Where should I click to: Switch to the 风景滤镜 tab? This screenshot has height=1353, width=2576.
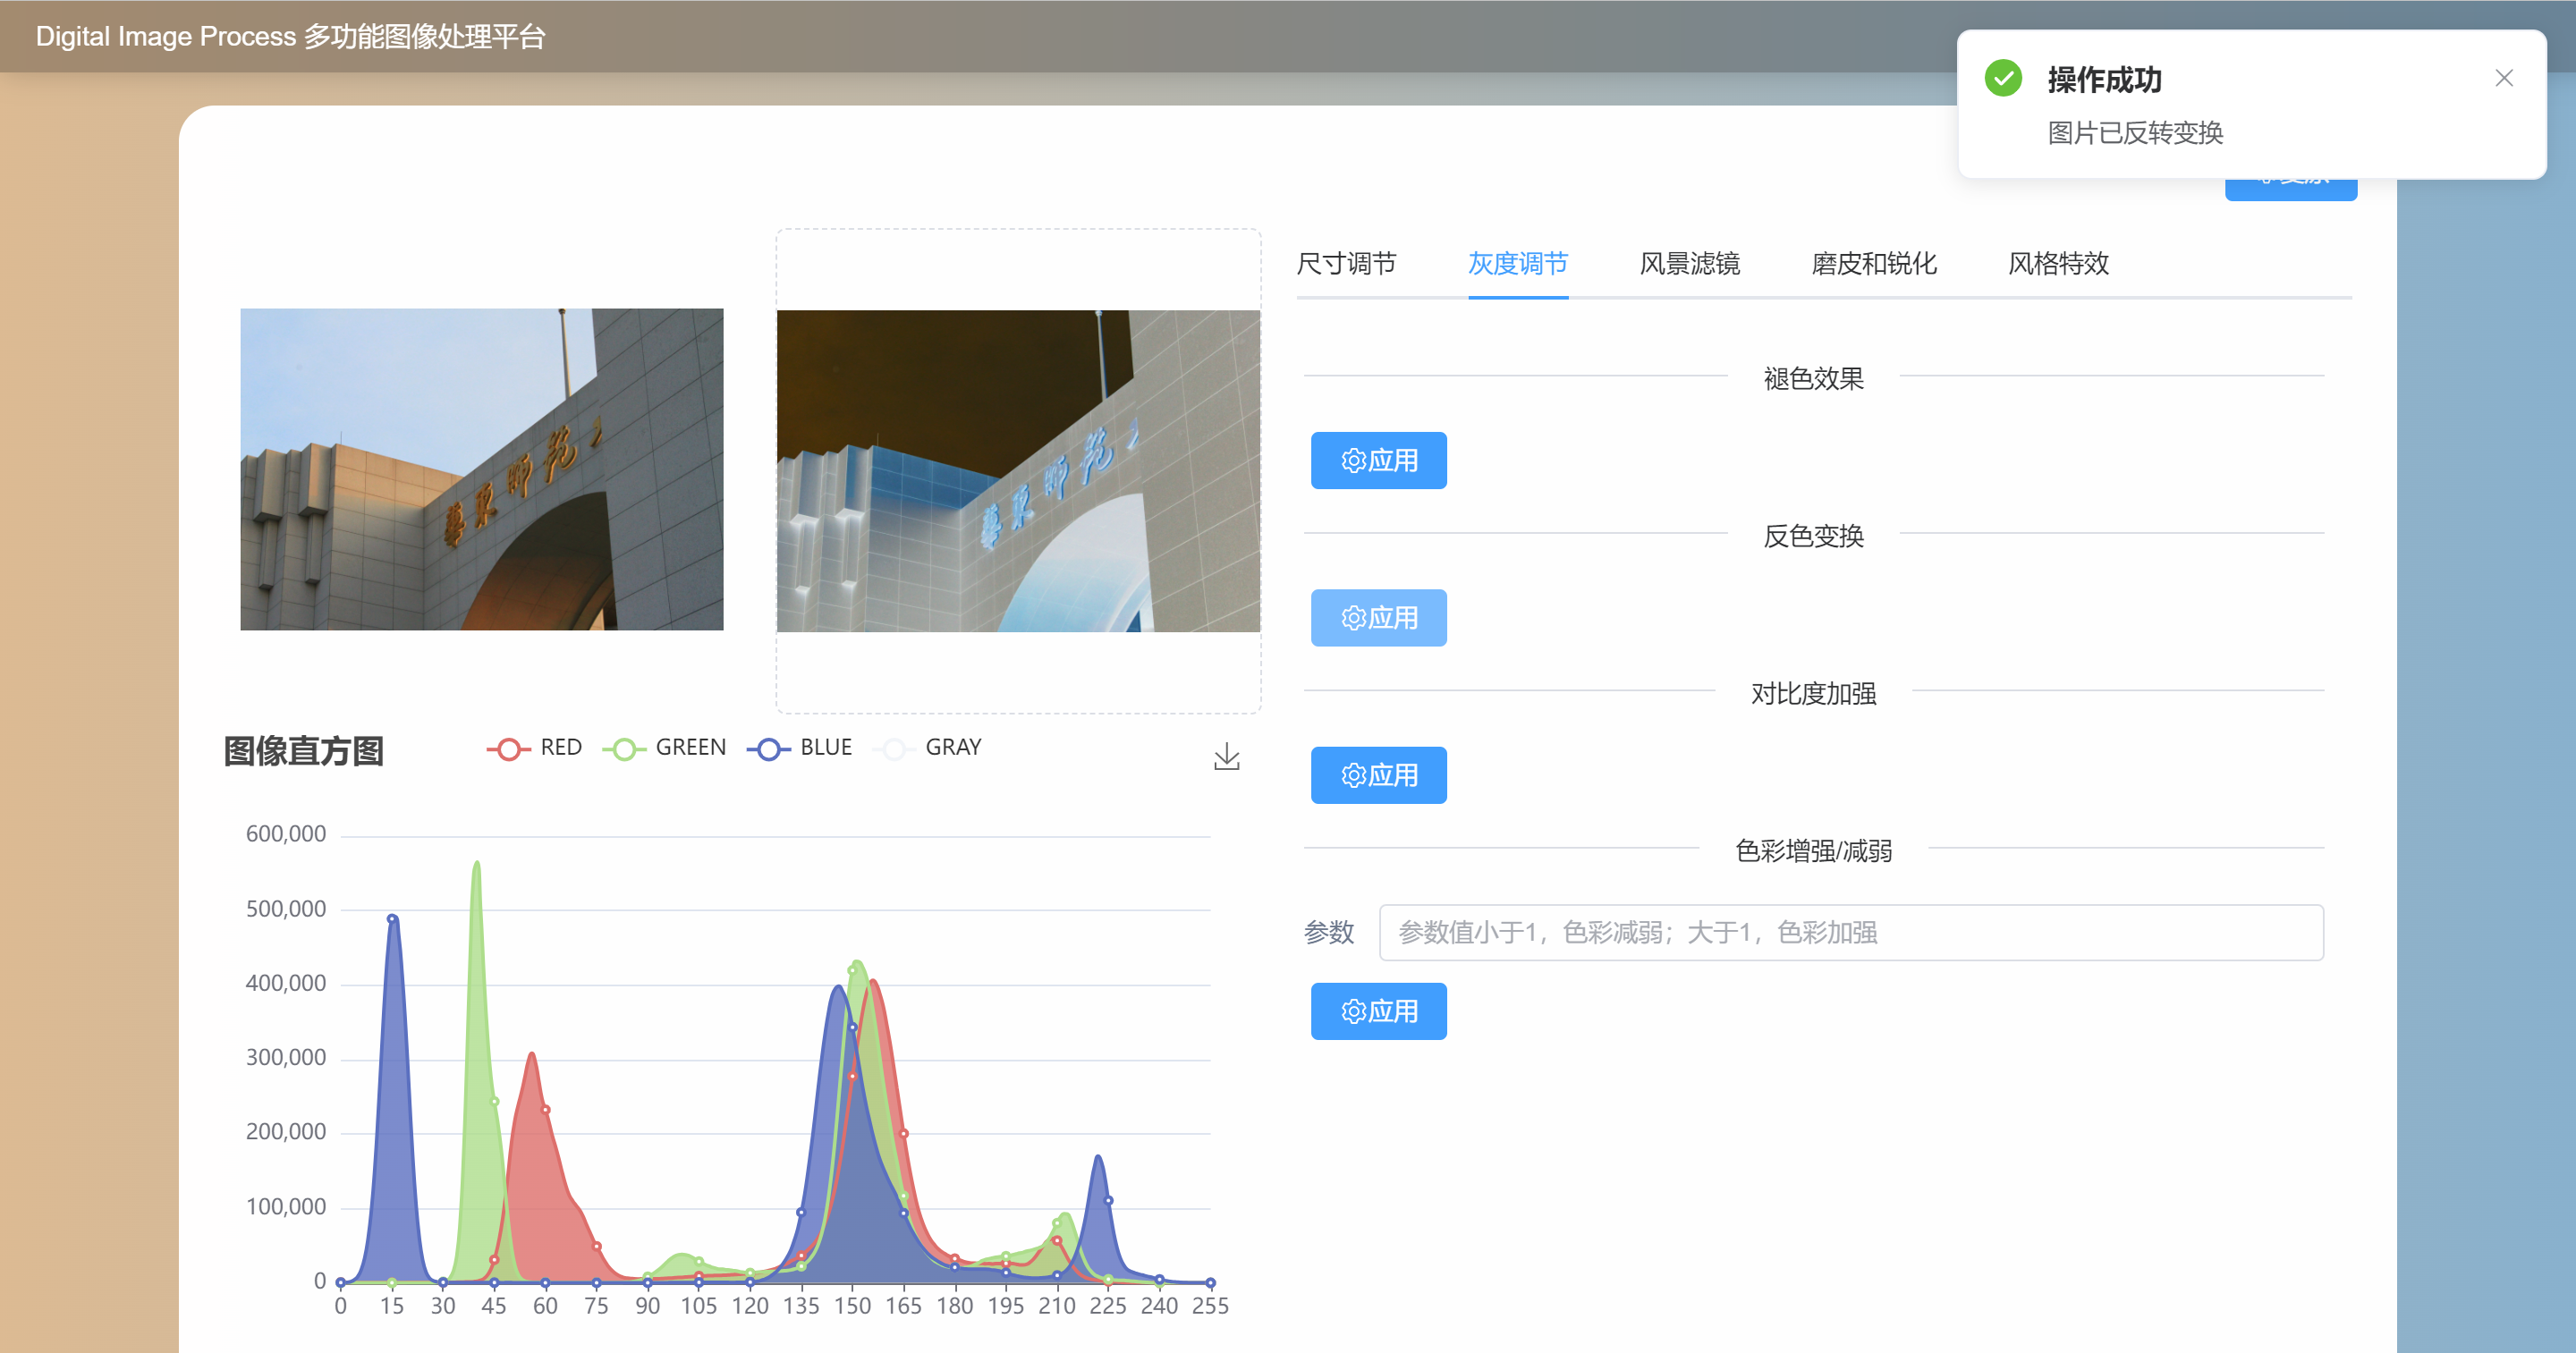[1690, 263]
